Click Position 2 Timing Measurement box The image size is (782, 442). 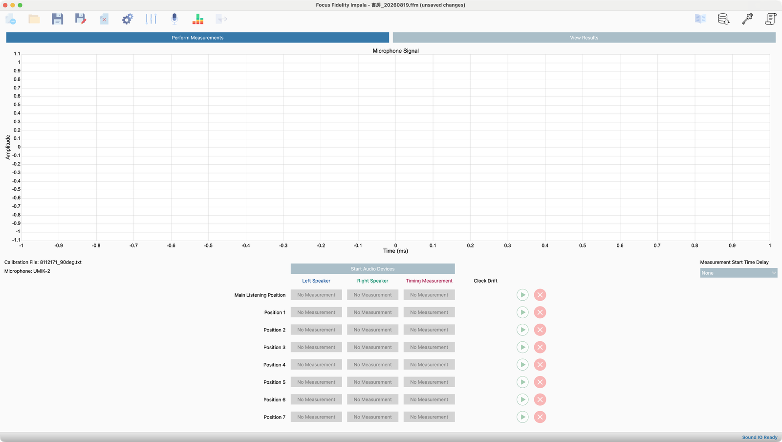pos(429,330)
